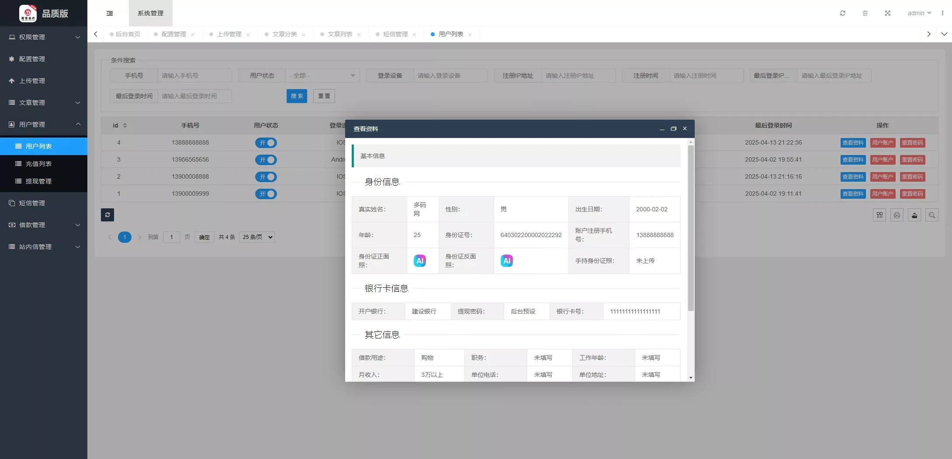Click the refresh icon in top header
This screenshot has width=952, height=459.
[842, 13]
